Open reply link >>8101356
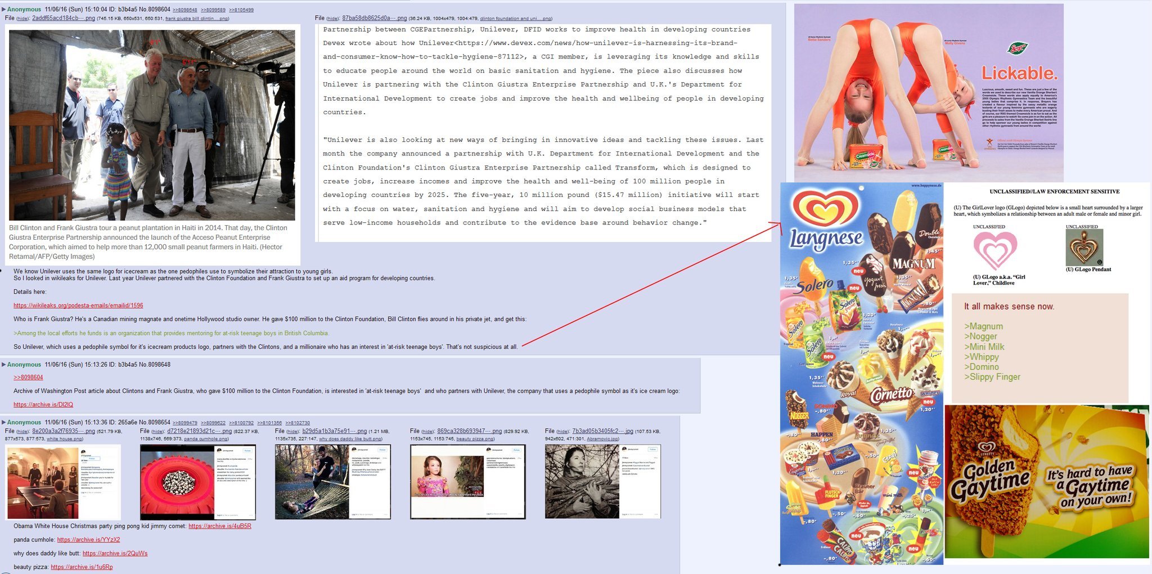The image size is (1152, 574). click(269, 423)
